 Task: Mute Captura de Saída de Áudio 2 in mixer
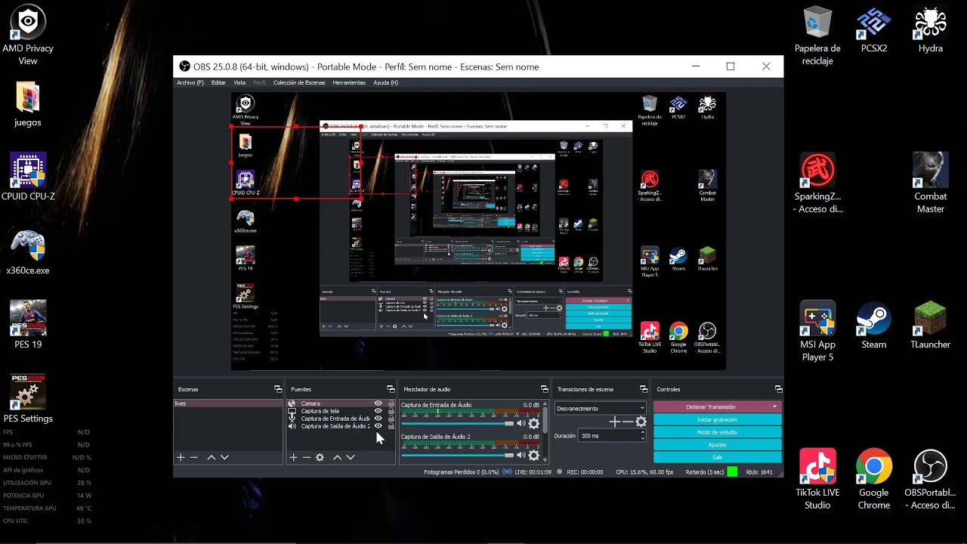521,455
